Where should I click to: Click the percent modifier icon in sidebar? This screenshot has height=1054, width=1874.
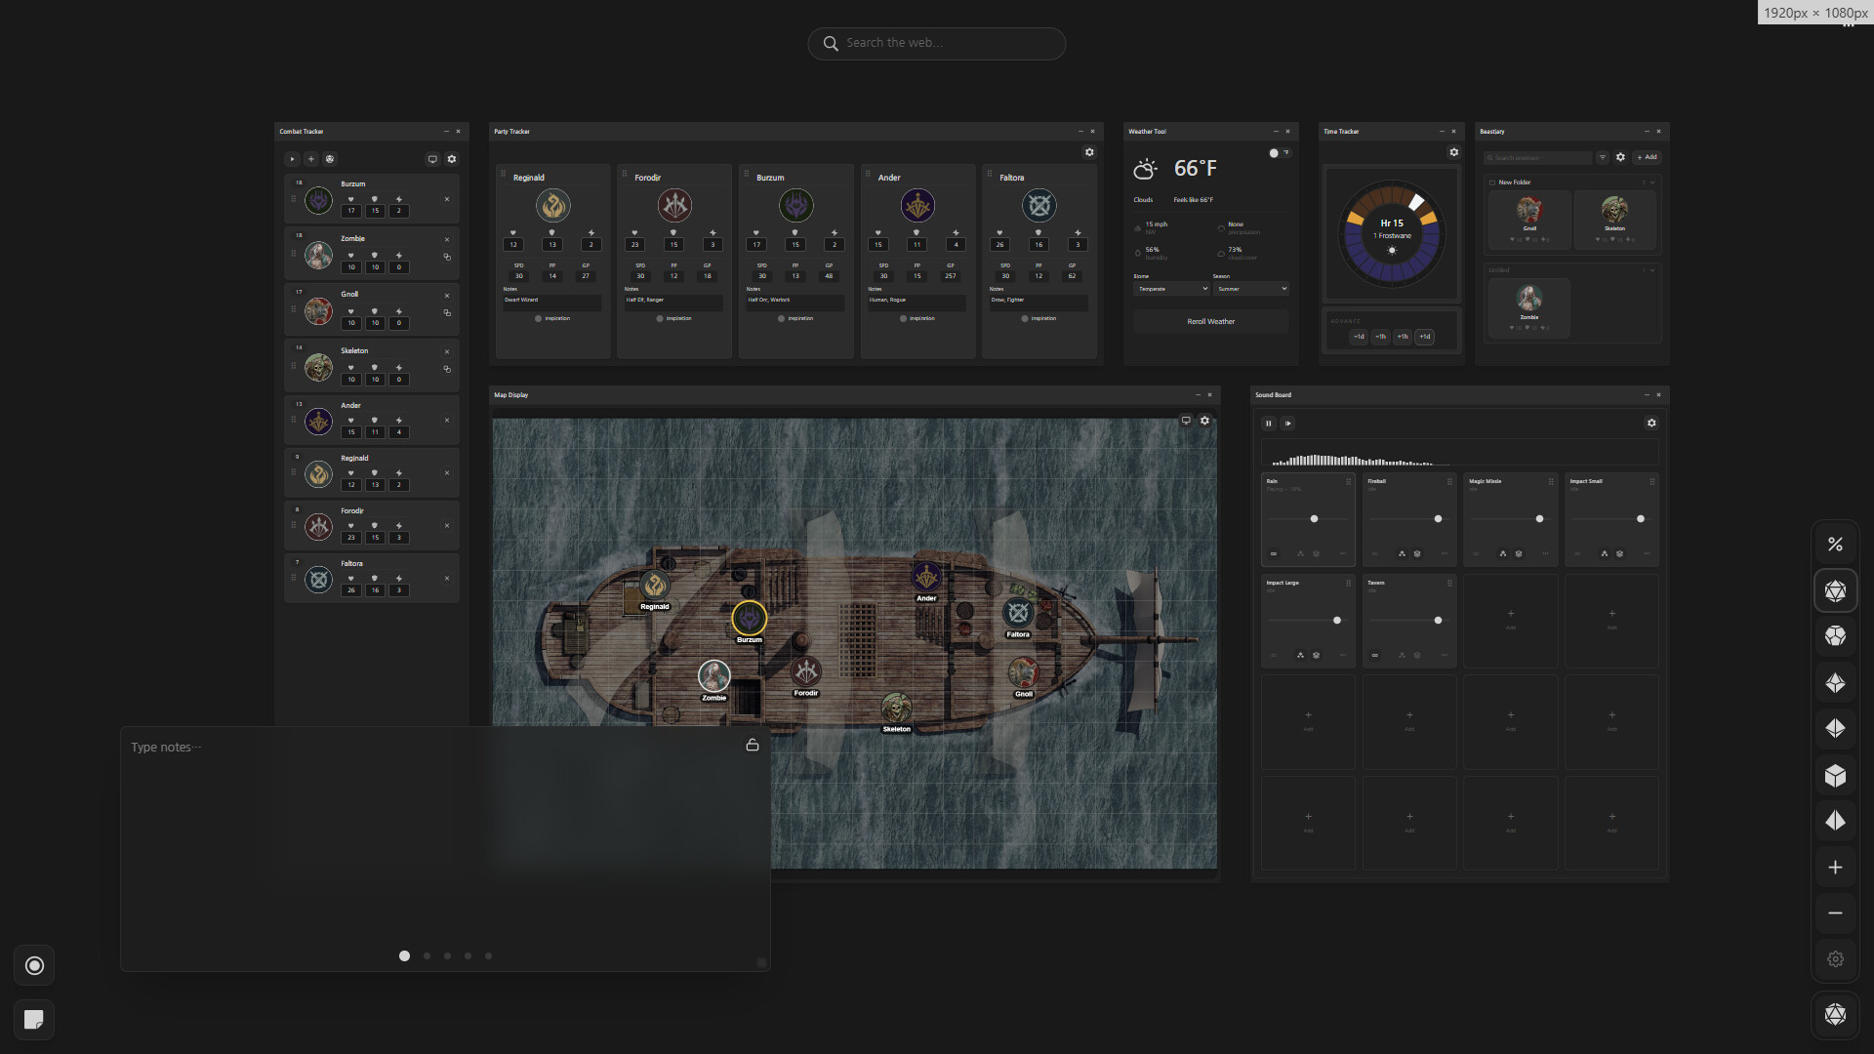pos(1836,544)
